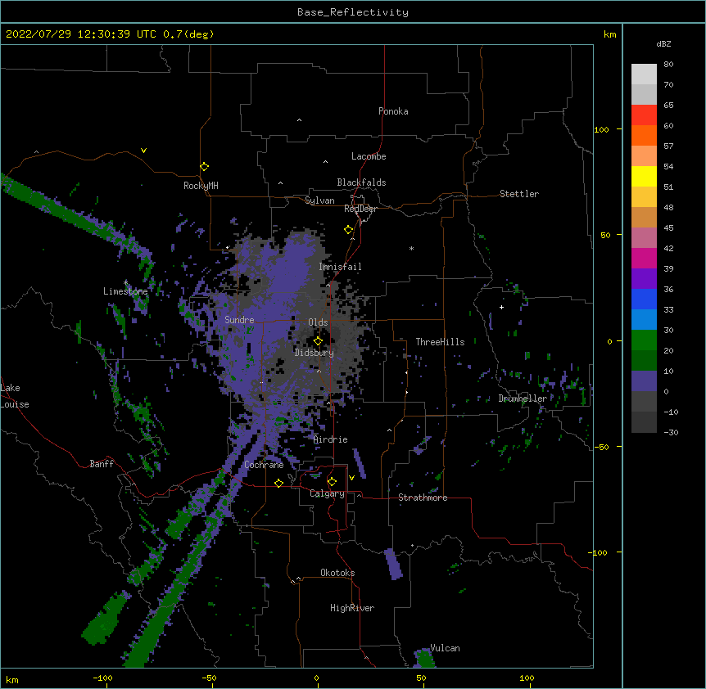Viewport: 706px width, 689px height.
Task: Click the -30 value on the dBZ legend
Action: click(x=671, y=432)
